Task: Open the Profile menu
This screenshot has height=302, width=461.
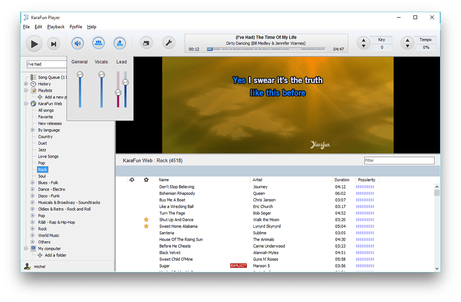Action: pyautogui.click(x=76, y=27)
